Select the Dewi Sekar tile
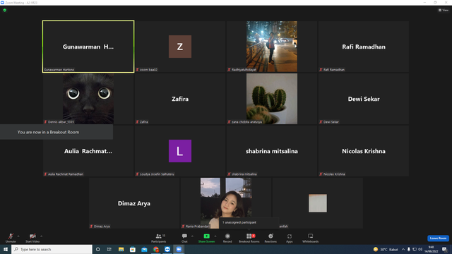This screenshot has height=254, width=452. pos(364,99)
